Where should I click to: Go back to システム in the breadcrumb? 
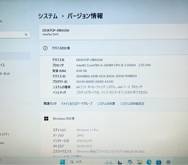click(x=48, y=16)
